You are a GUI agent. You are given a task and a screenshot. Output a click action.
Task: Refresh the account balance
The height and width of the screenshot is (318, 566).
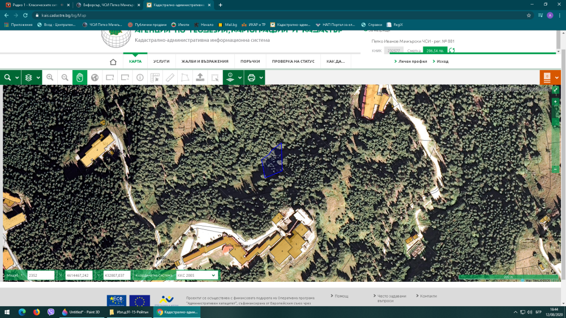click(452, 50)
